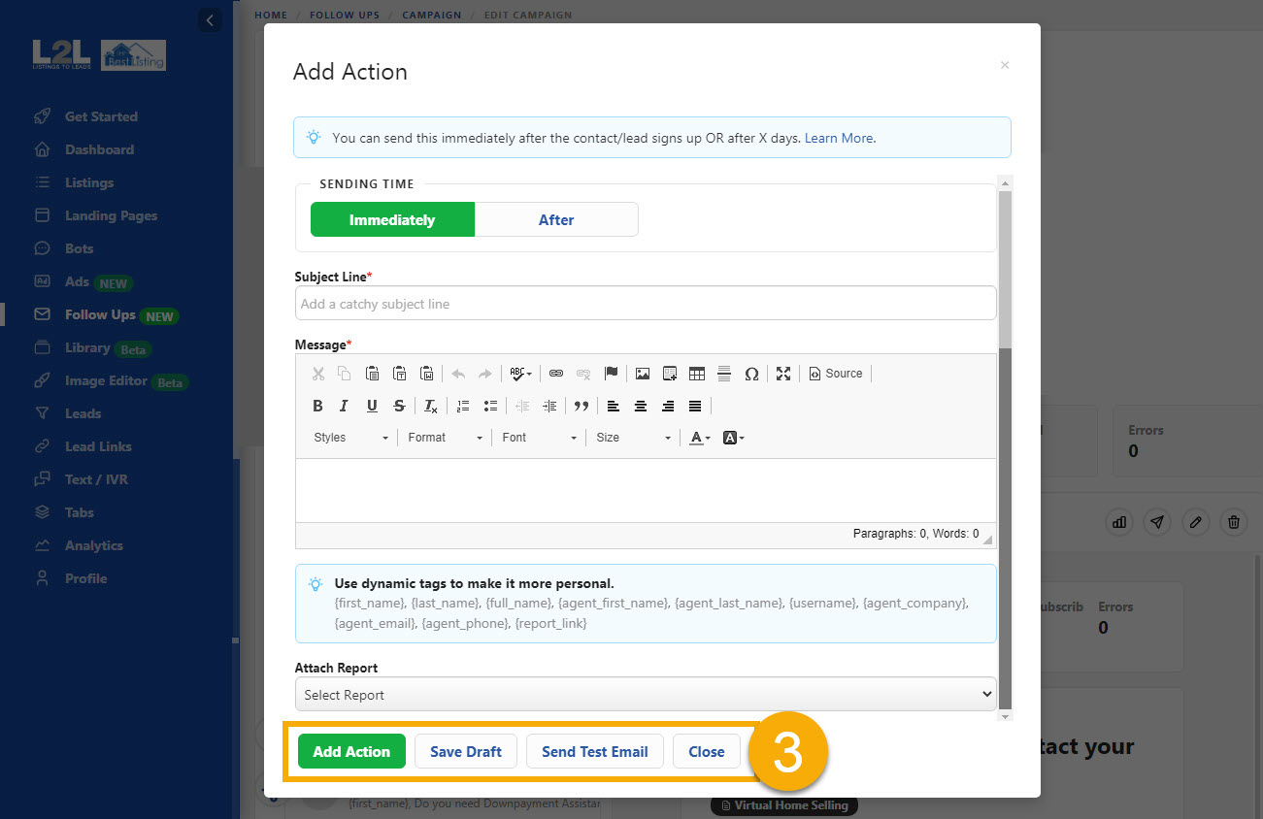
Task: Open the Select Report dropdown
Action: [x=645, y=694]
